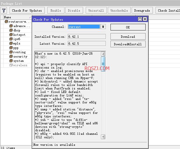Click the Check For Updates dialog title bar
The height and width of the screenshot is (149, 180).
tap(85, 19)
